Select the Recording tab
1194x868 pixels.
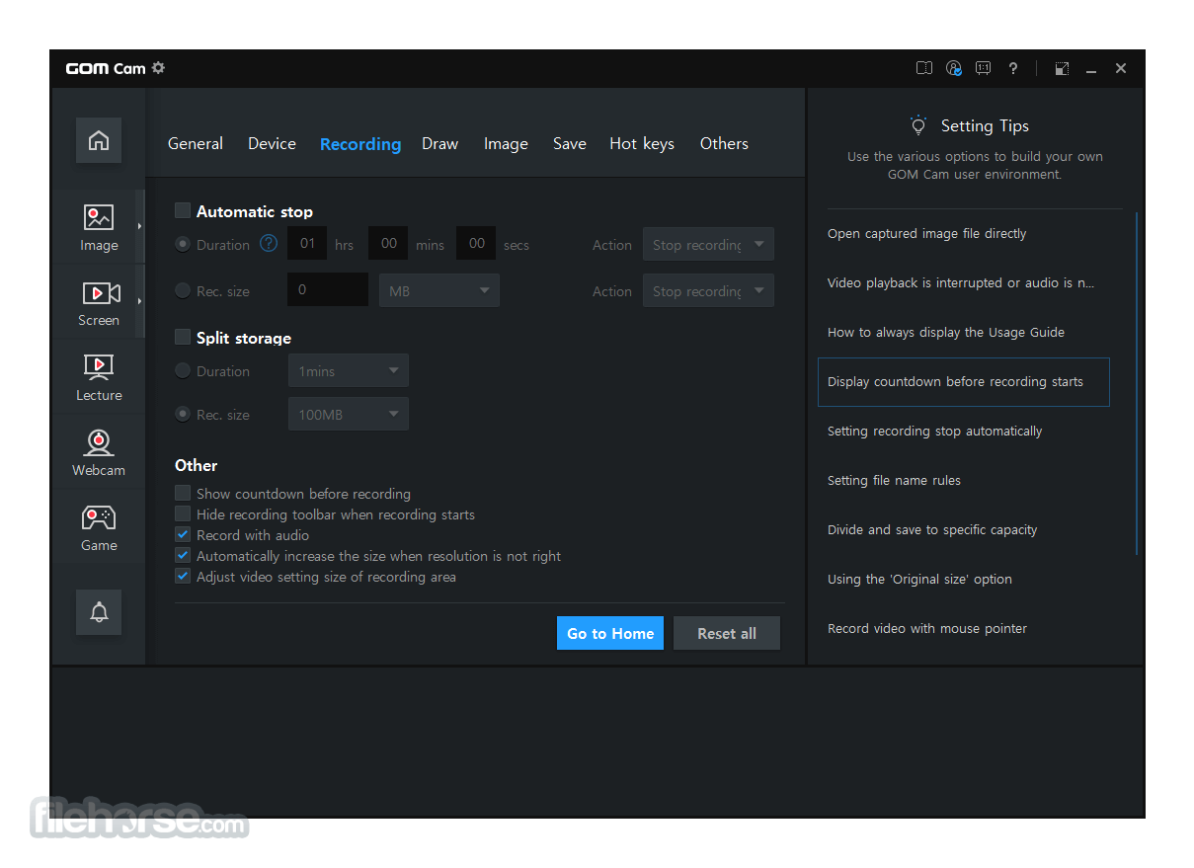360,144
